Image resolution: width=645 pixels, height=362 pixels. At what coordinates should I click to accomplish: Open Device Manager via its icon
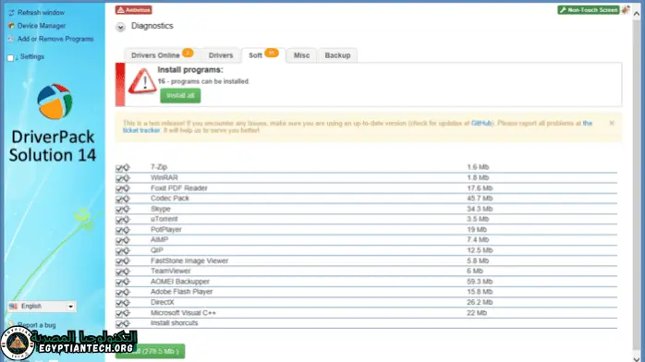[x=11, y=26]
